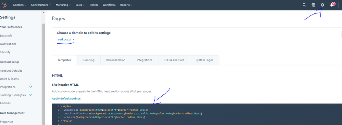Open Users & Teams in the sidebar
Screen dimensions: 342x125
pos(9,79)
